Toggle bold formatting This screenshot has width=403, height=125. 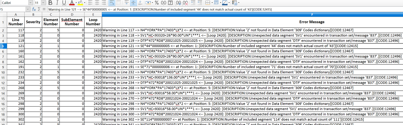(50, 3)
